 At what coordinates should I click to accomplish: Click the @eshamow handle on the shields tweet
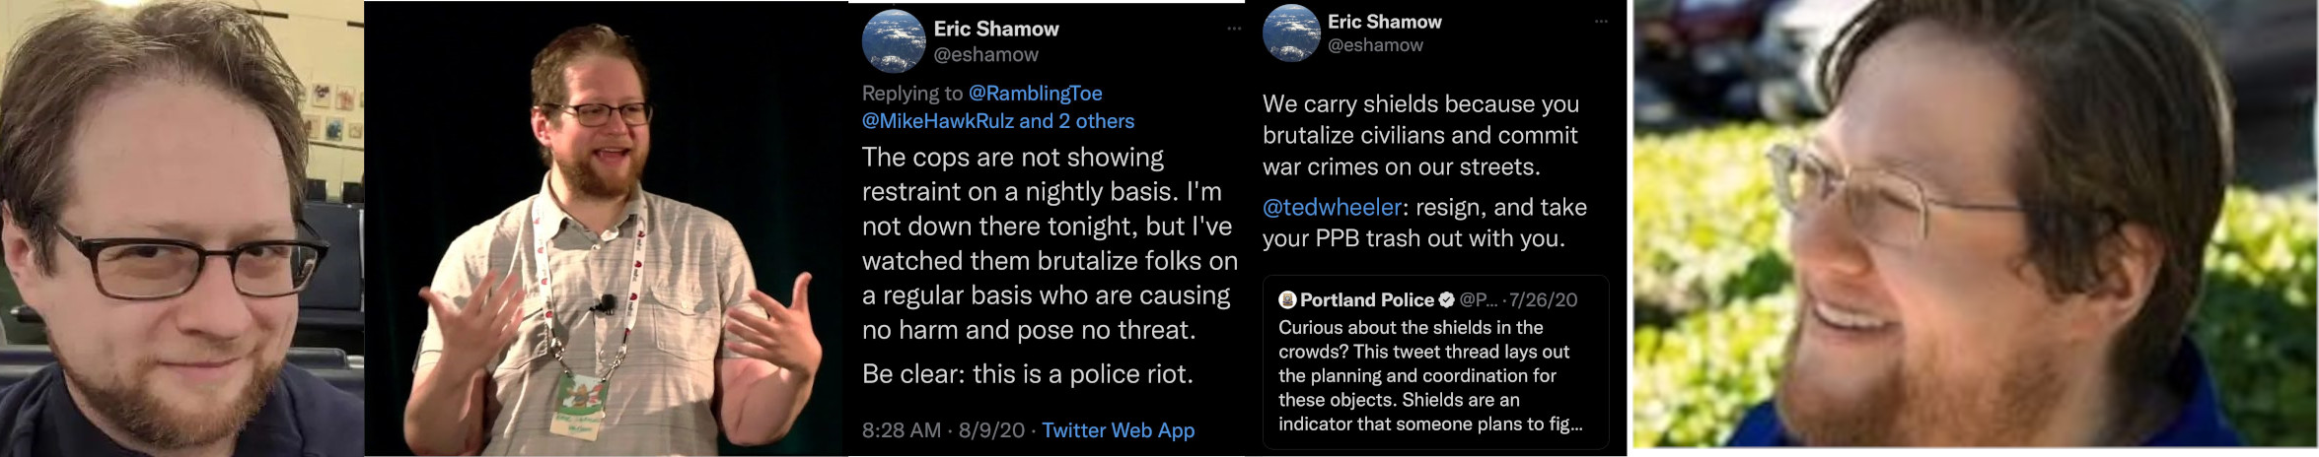1375,45
